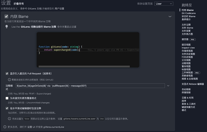The width and height of the screenshot is (207, 132).
Task: Click the 内联 Blame section title
Action: tap(19, 16)
